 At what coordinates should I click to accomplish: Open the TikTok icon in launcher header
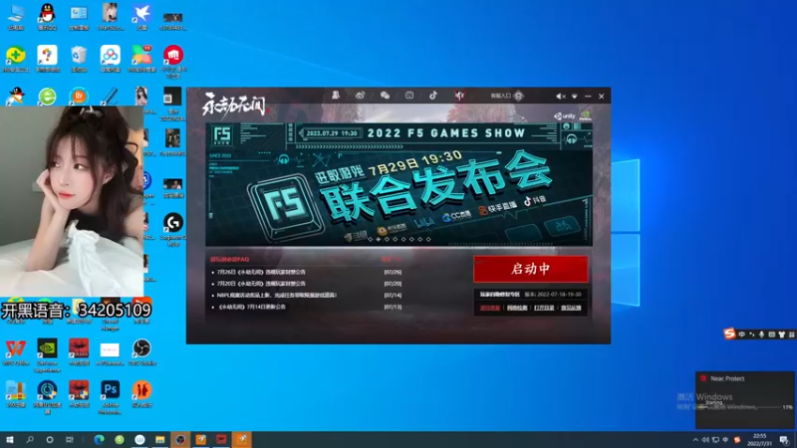pyautogui.click(x=433, y=95)
